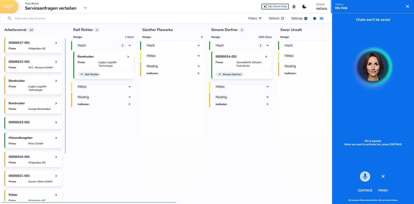Expand Niedrig group under Simone Dorfner
The image size is (414, 204).
pos(268,97)
